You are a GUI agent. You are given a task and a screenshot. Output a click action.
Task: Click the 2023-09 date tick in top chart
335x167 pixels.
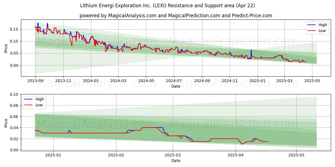[x=35, y=81]
